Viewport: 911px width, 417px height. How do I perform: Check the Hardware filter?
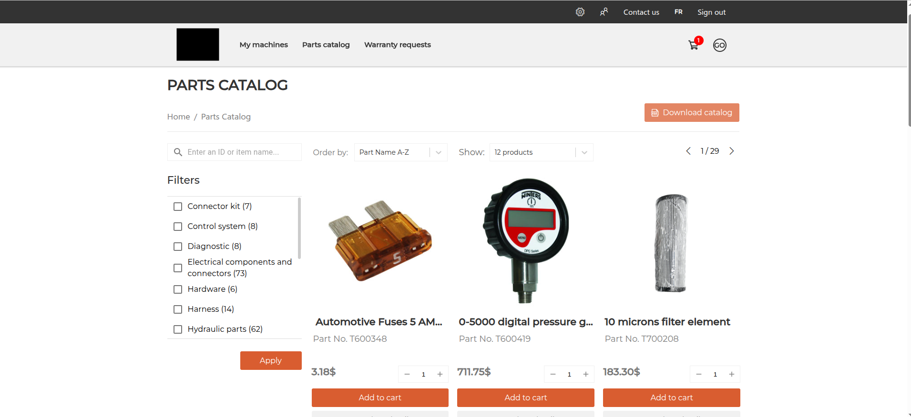[178, 289]
